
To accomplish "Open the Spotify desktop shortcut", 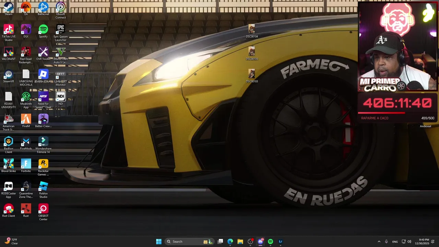I will coord(43,32).
